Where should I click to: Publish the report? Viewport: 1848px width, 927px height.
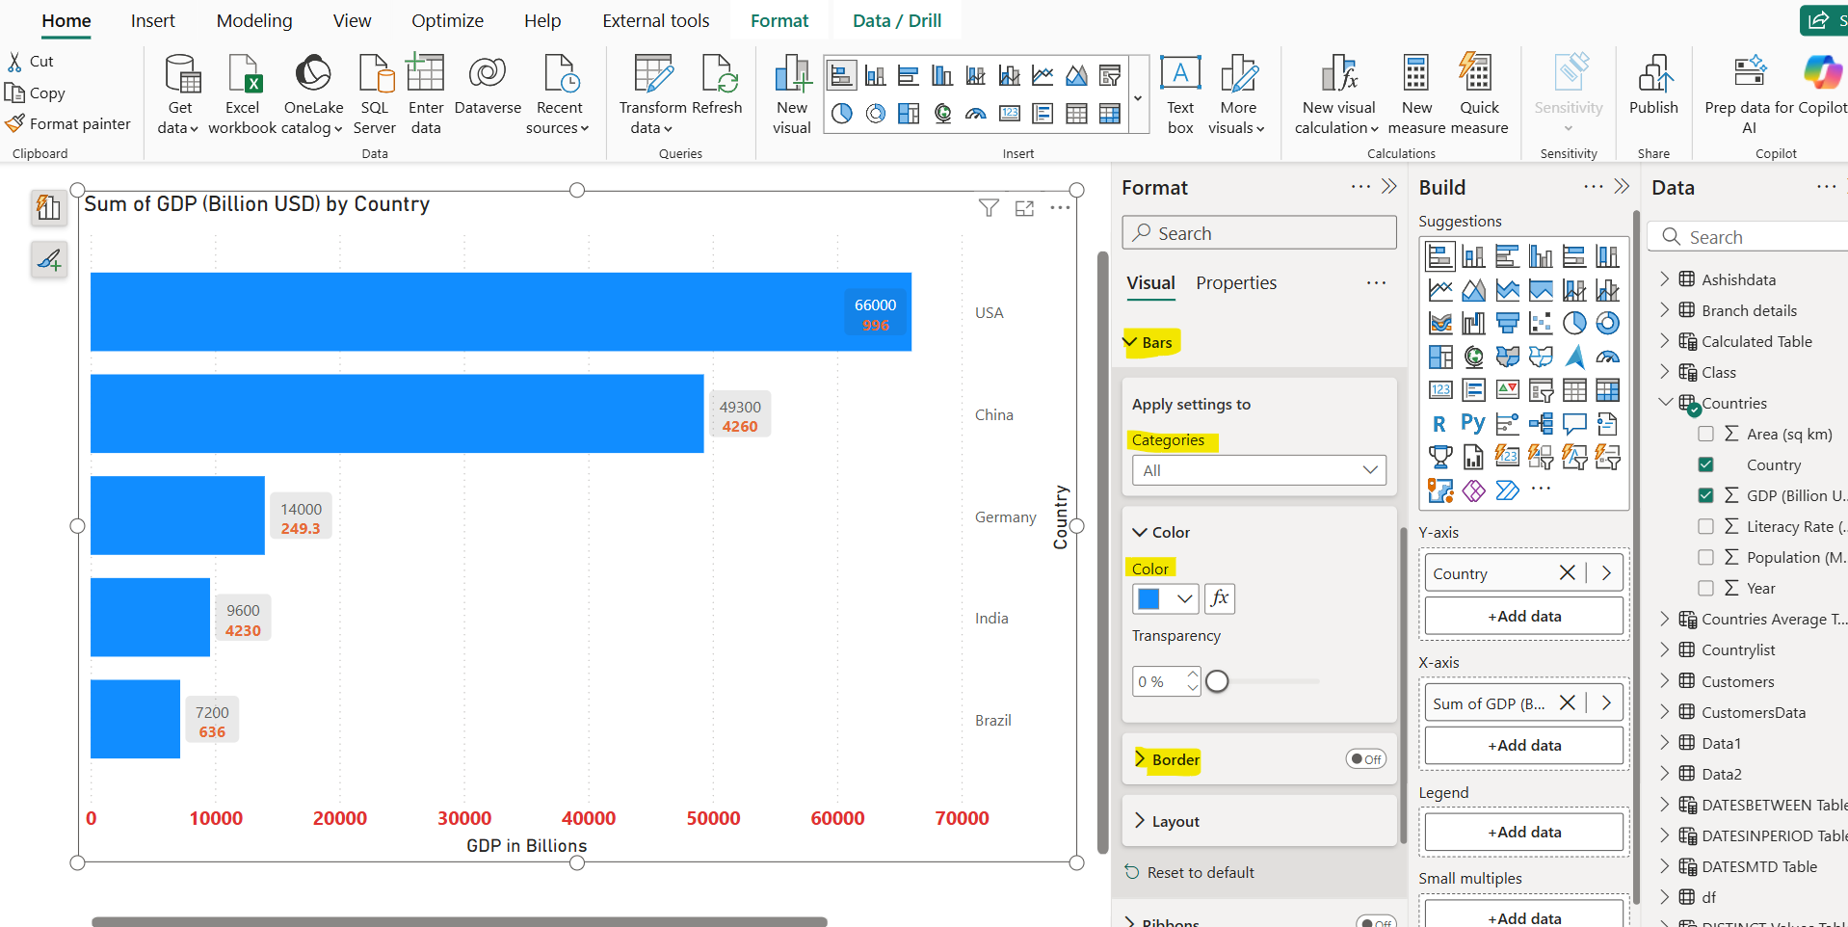[1653, 93]
